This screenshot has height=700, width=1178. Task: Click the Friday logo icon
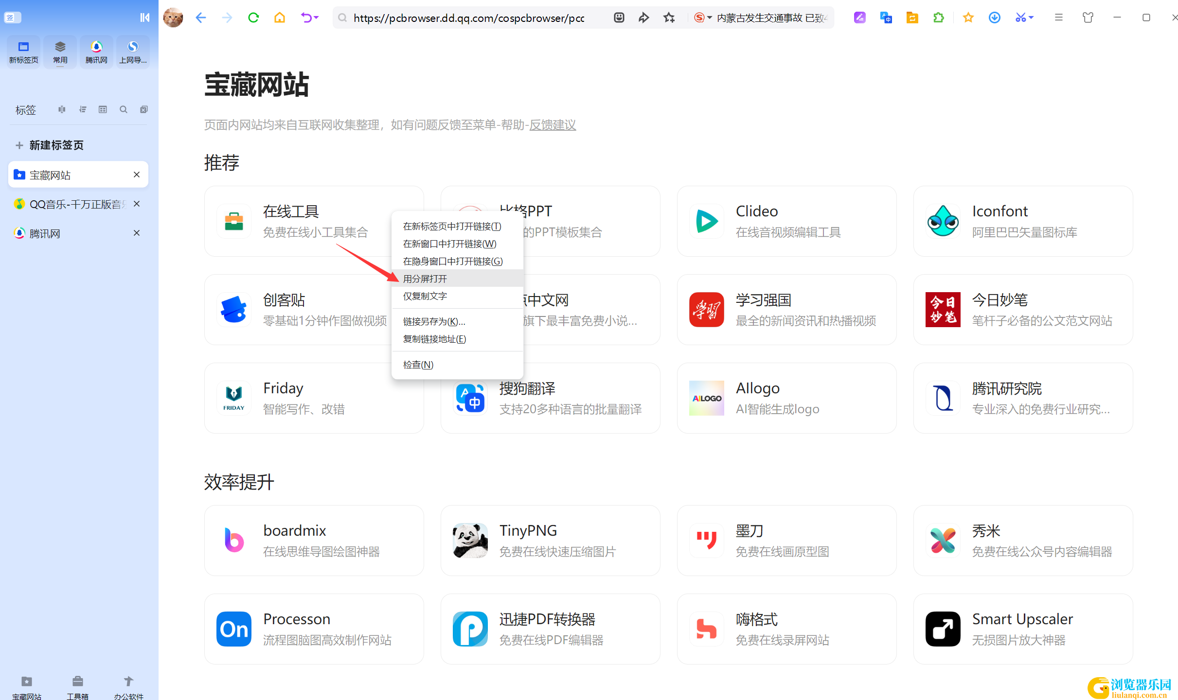[234, 398]
